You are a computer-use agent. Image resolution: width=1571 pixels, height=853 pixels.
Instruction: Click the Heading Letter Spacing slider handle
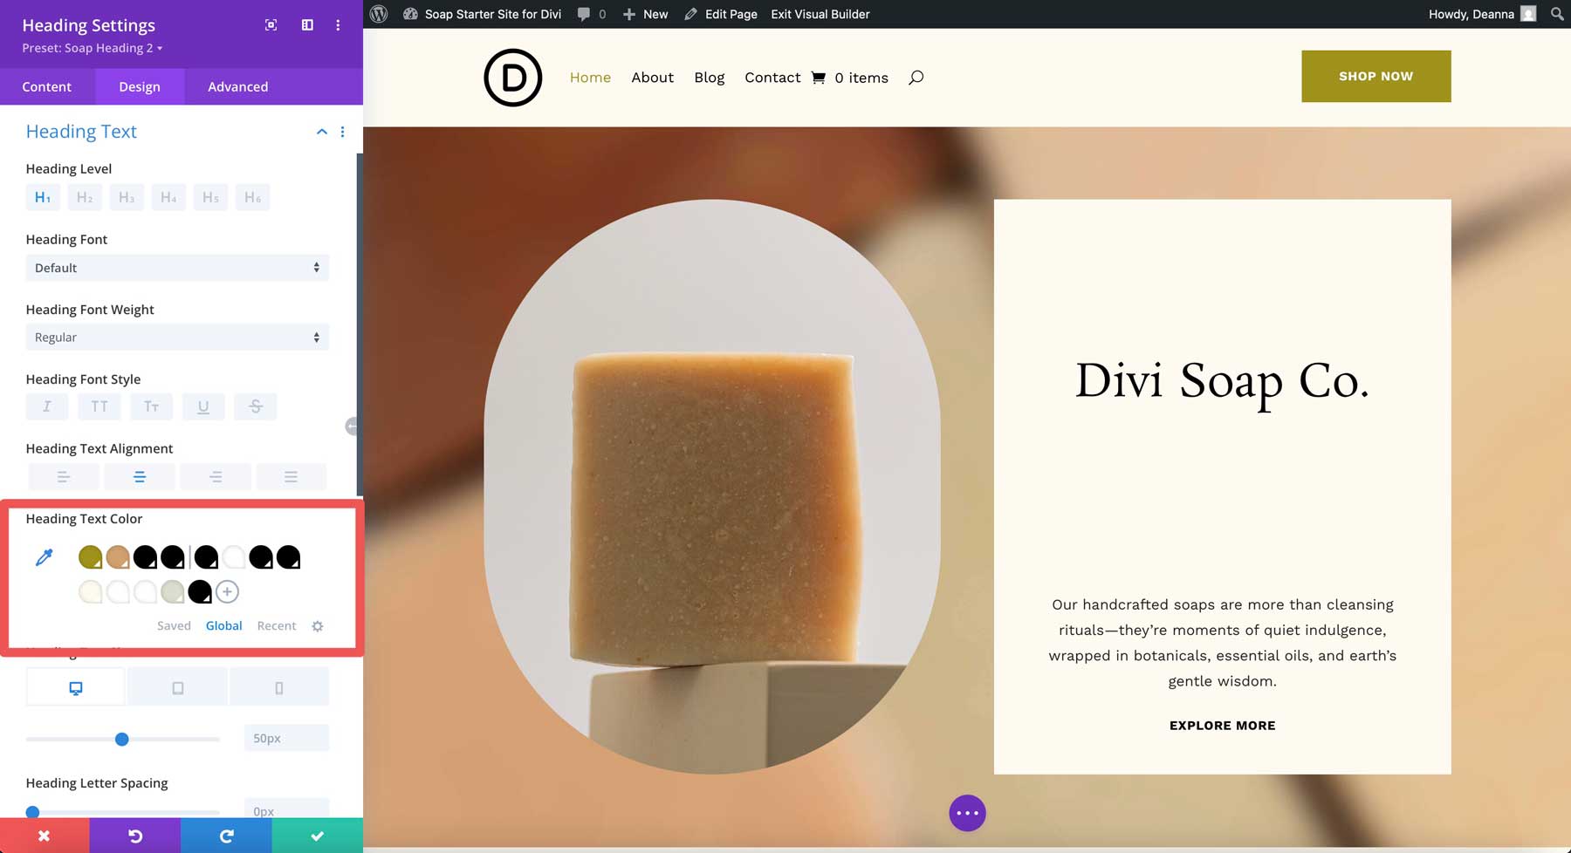tap(32, 812)
